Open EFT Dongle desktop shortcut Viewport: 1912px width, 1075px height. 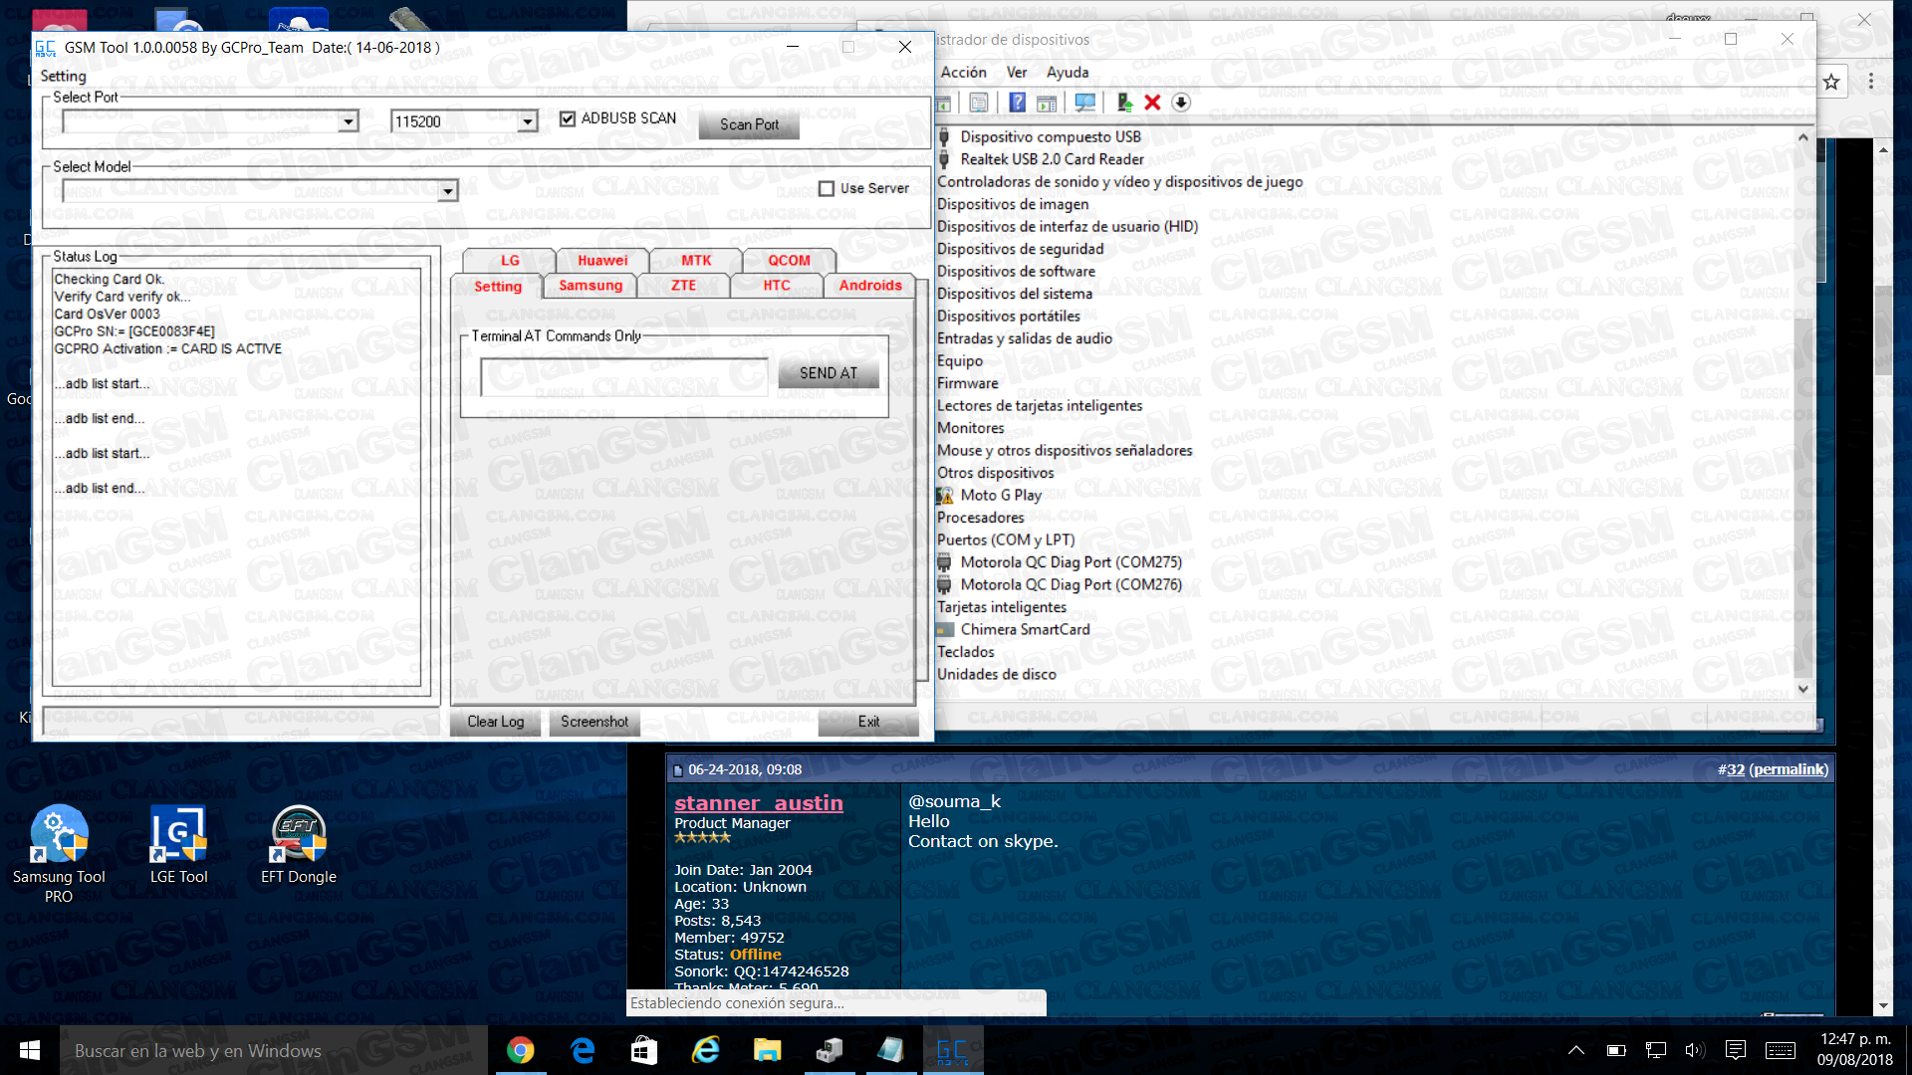tap(299, 844)
